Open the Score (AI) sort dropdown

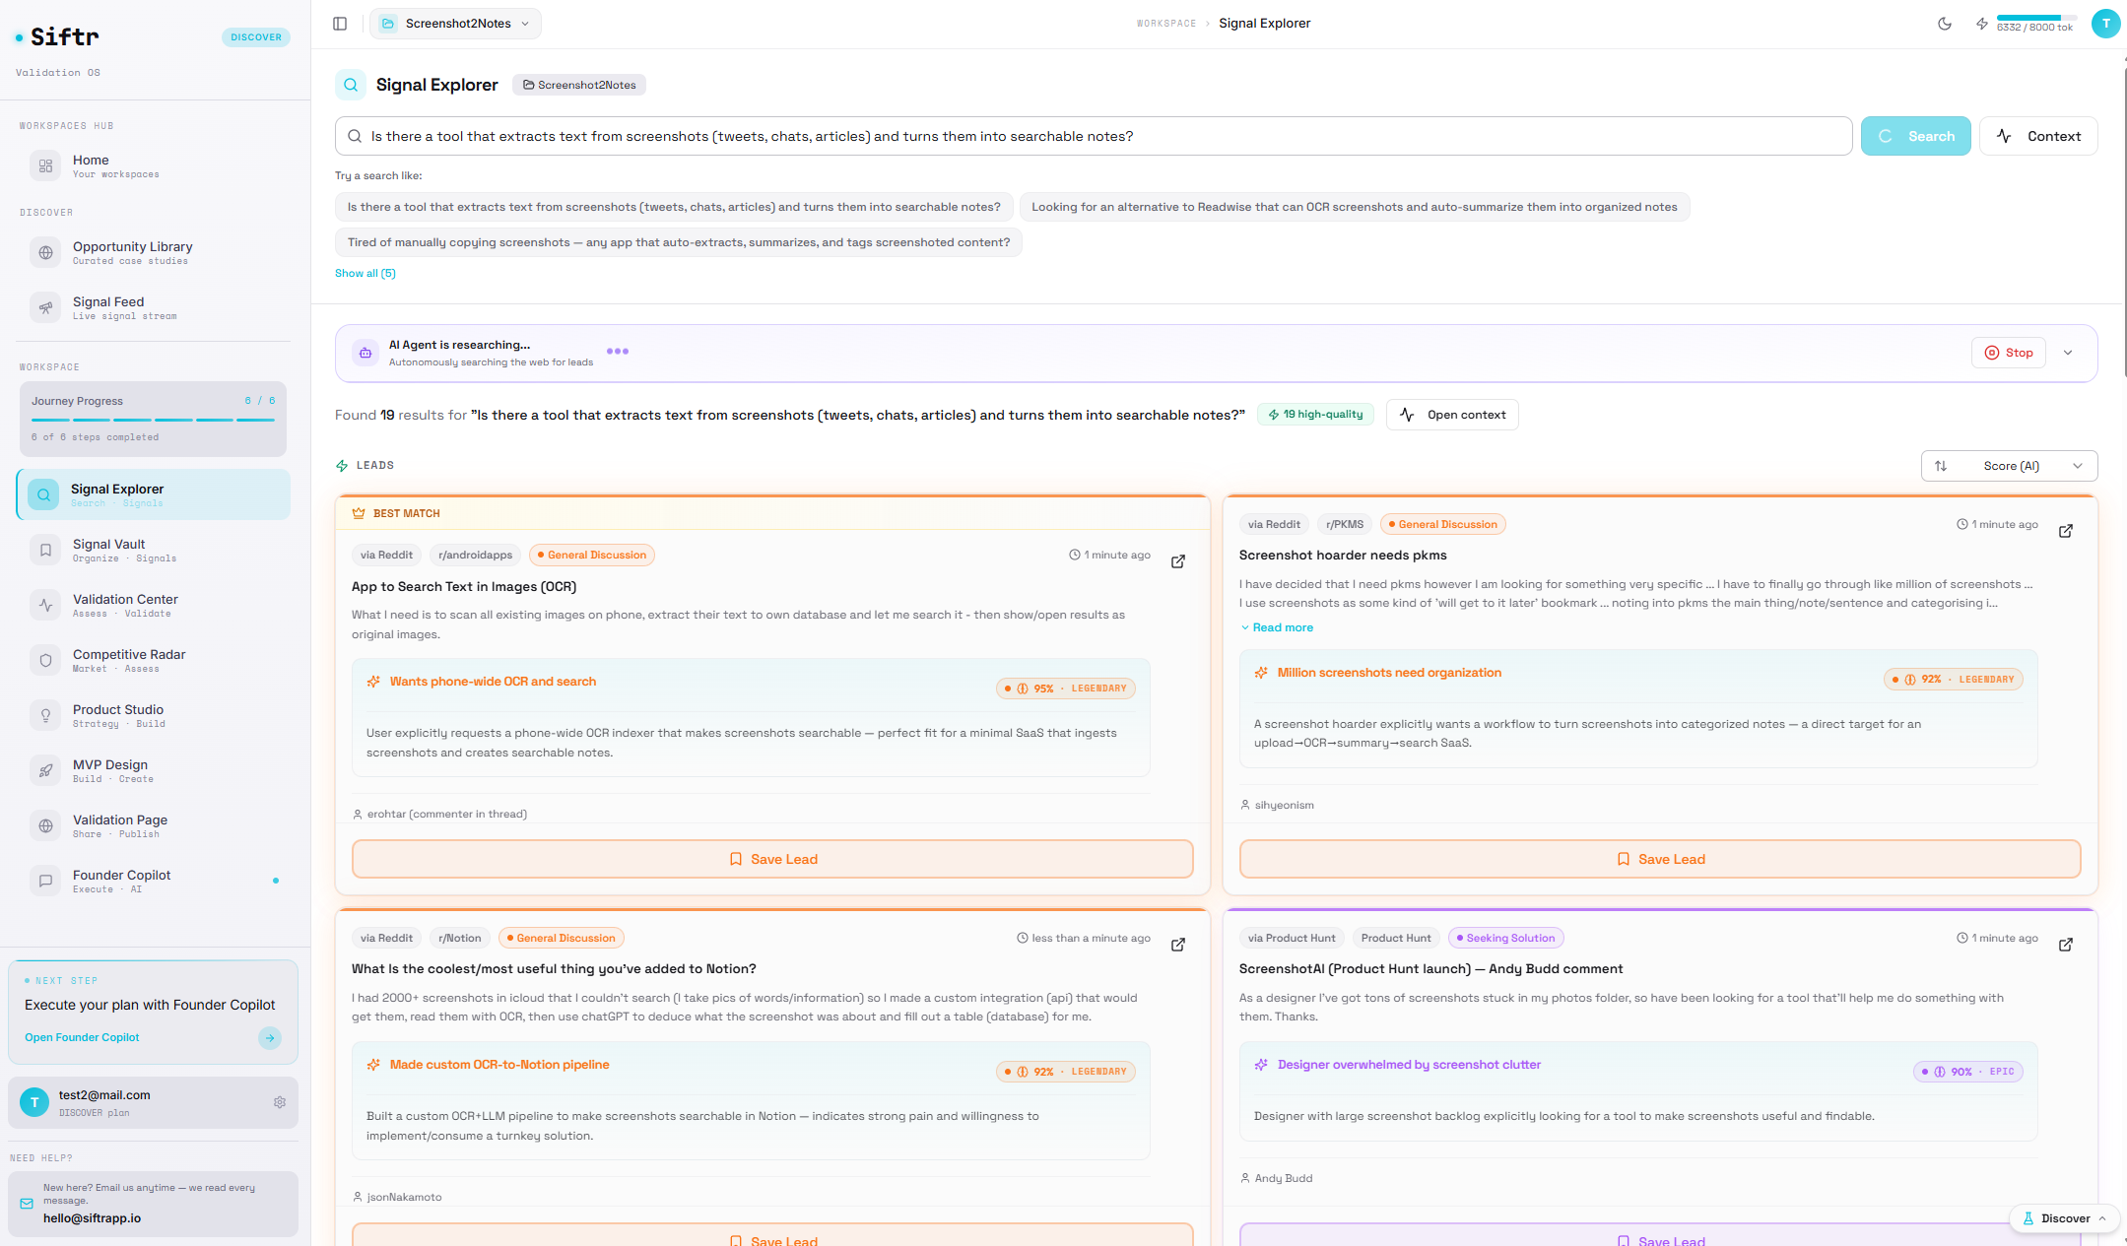(2009, 466)
